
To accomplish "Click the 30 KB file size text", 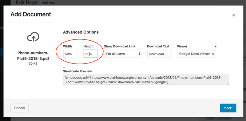I will pos(33,64).
